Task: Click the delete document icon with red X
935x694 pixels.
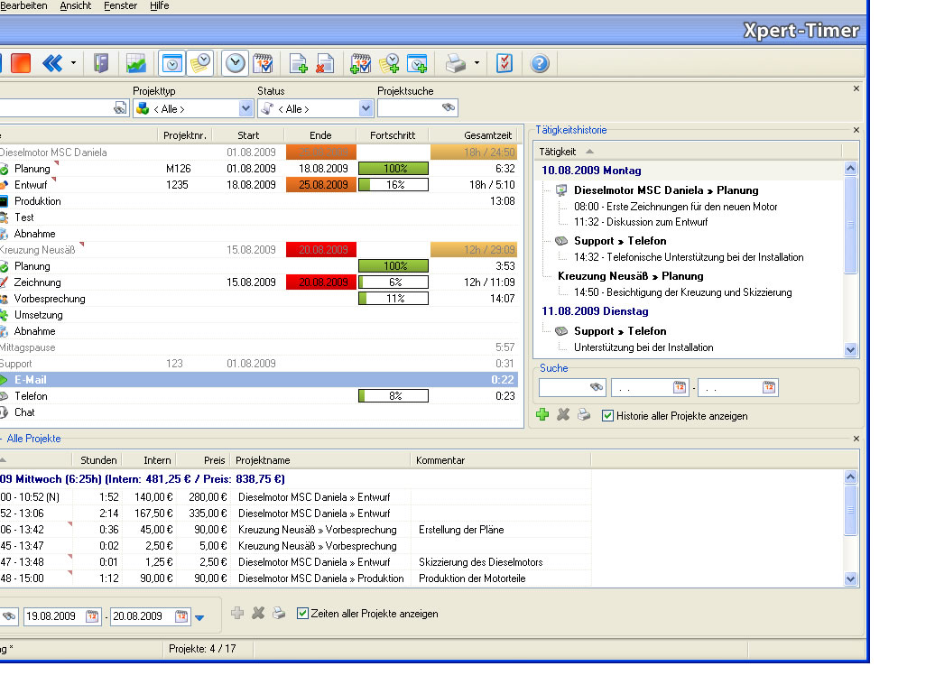Action: (x=326, y=63)
